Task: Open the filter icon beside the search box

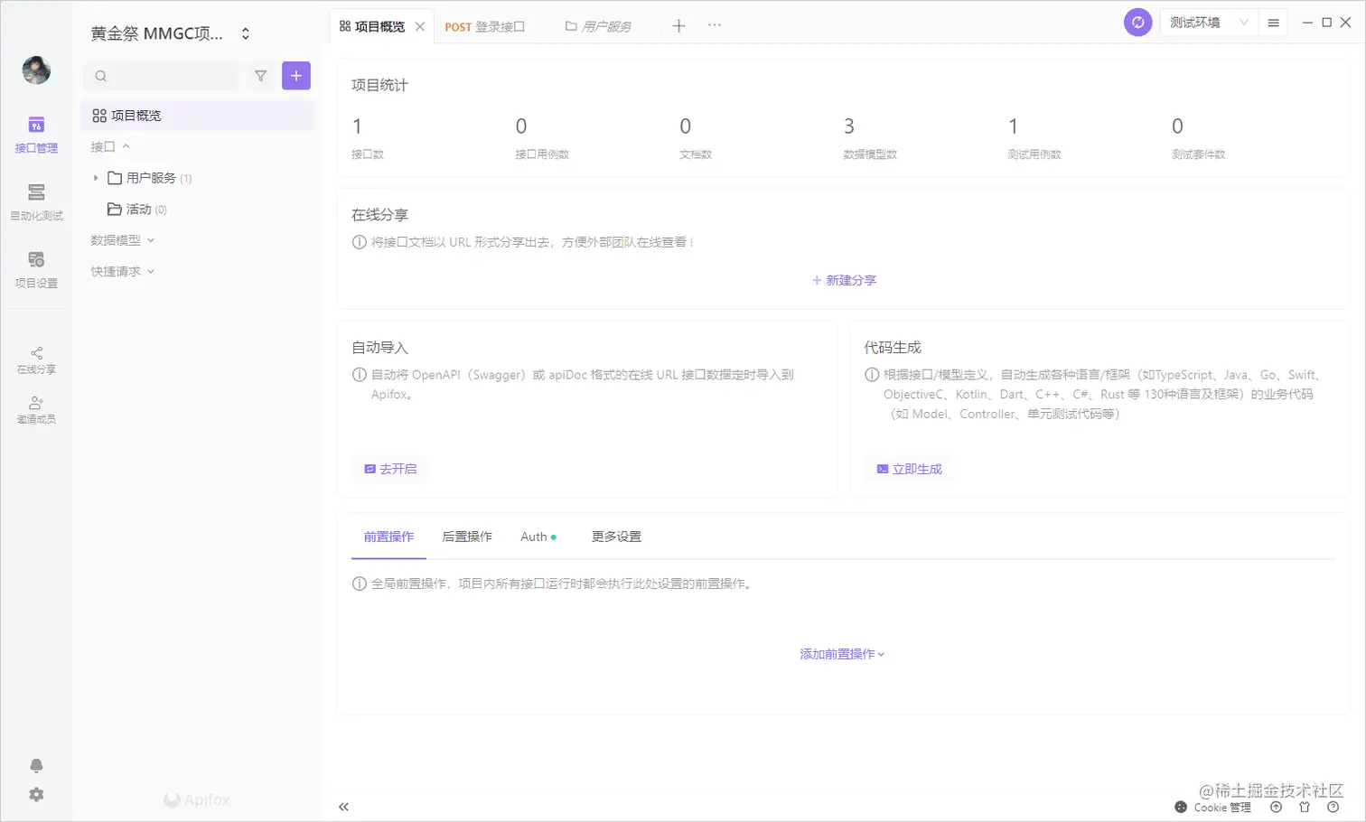Action: (x=260, y=76)
